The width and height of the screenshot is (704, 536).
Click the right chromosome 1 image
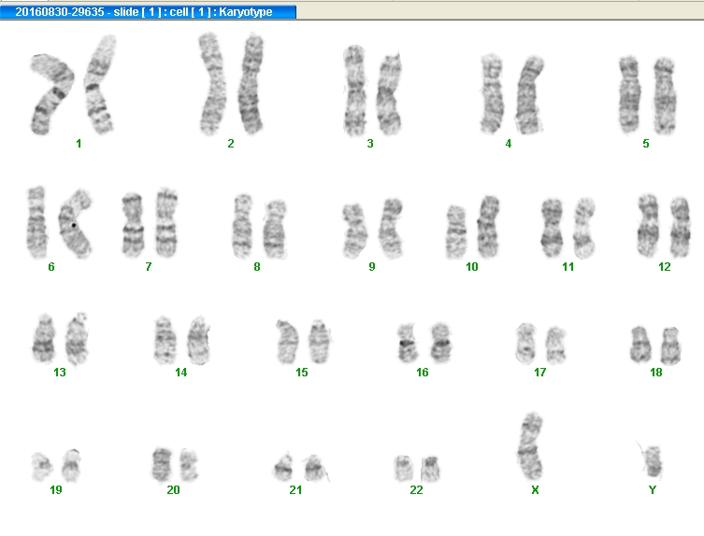(99, 84)
